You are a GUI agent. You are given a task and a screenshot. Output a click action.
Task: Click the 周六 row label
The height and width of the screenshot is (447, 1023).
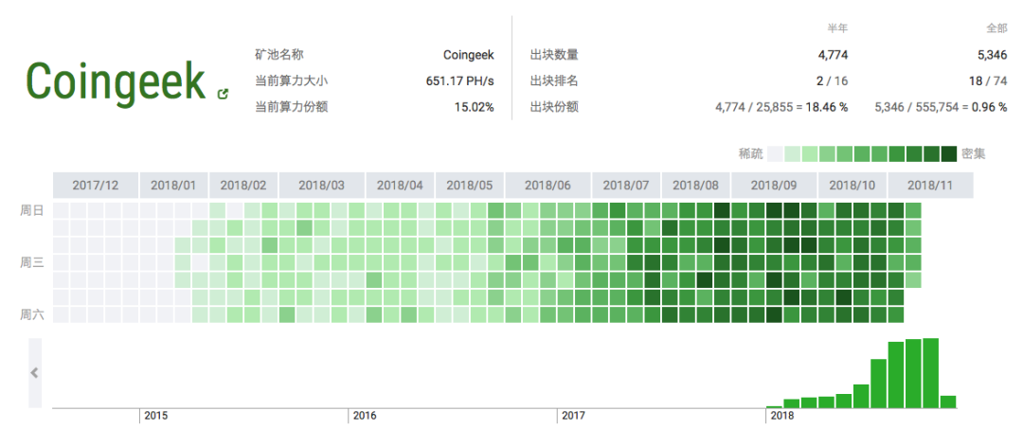point(32,315)
